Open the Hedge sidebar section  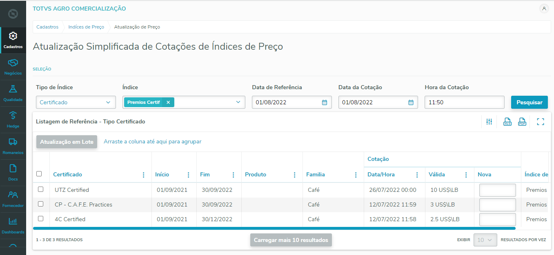13,120
